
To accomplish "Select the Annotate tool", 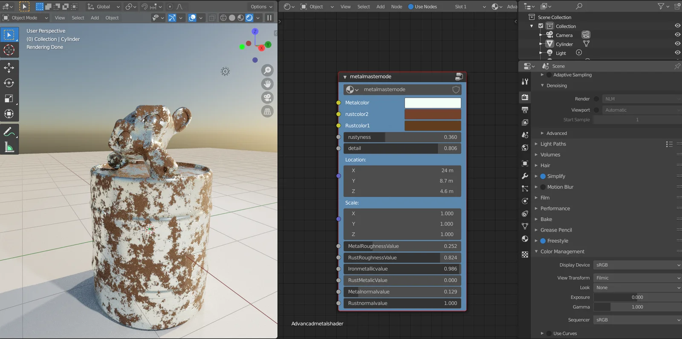I will coord(9,132).
